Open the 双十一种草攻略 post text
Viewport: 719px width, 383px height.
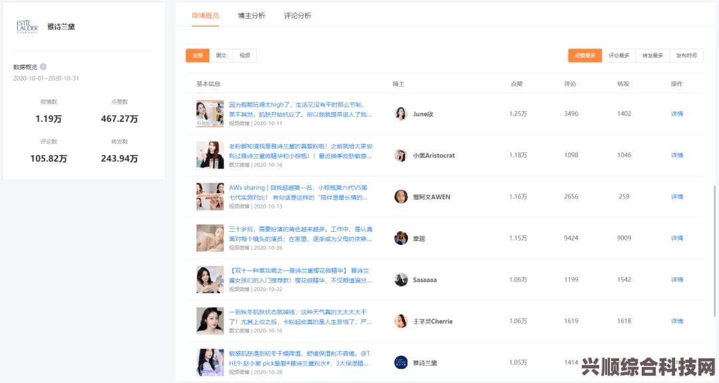point(300,275)
